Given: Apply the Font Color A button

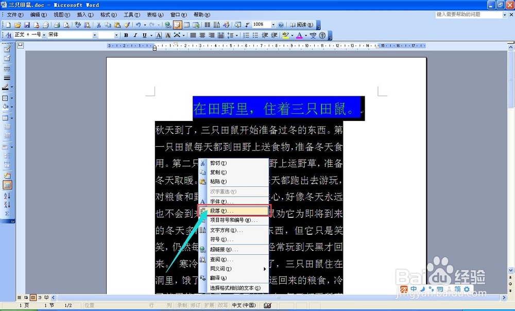Looking at the screenshot, I should tap(300, 35).
